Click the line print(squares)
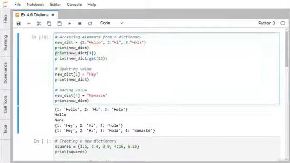This screenshot has height=163, width=290. [x=71, y=152]
